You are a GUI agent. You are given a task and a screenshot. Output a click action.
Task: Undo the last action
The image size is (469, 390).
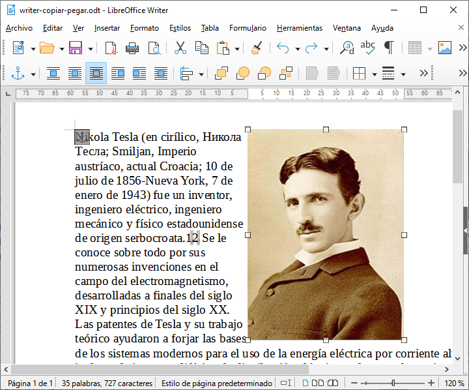[x=283, y=48]
